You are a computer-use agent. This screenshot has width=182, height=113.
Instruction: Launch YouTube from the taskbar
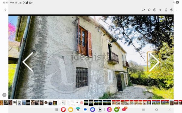pos(124,109)
